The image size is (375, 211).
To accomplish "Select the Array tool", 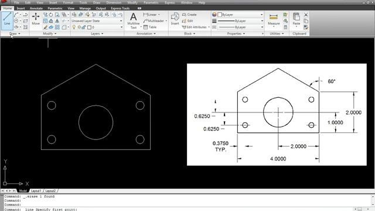I will pyautogui.click(x=57, y=28).
